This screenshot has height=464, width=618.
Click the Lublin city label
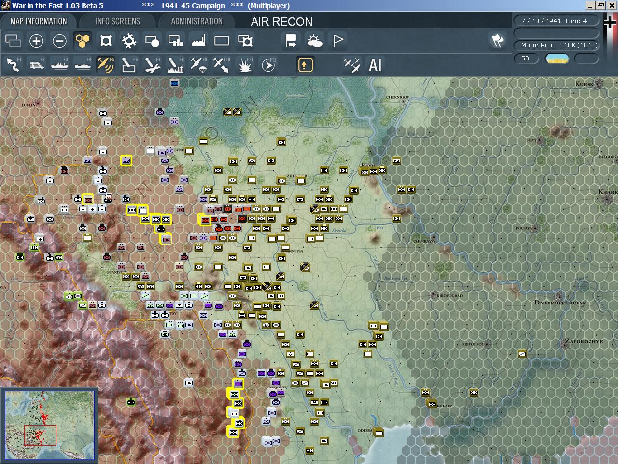29,105
